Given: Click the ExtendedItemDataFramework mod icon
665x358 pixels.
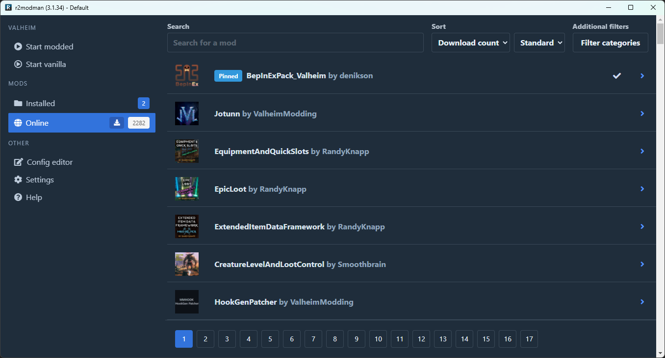Looking at the screenshot, I should (x=187, y=226).
